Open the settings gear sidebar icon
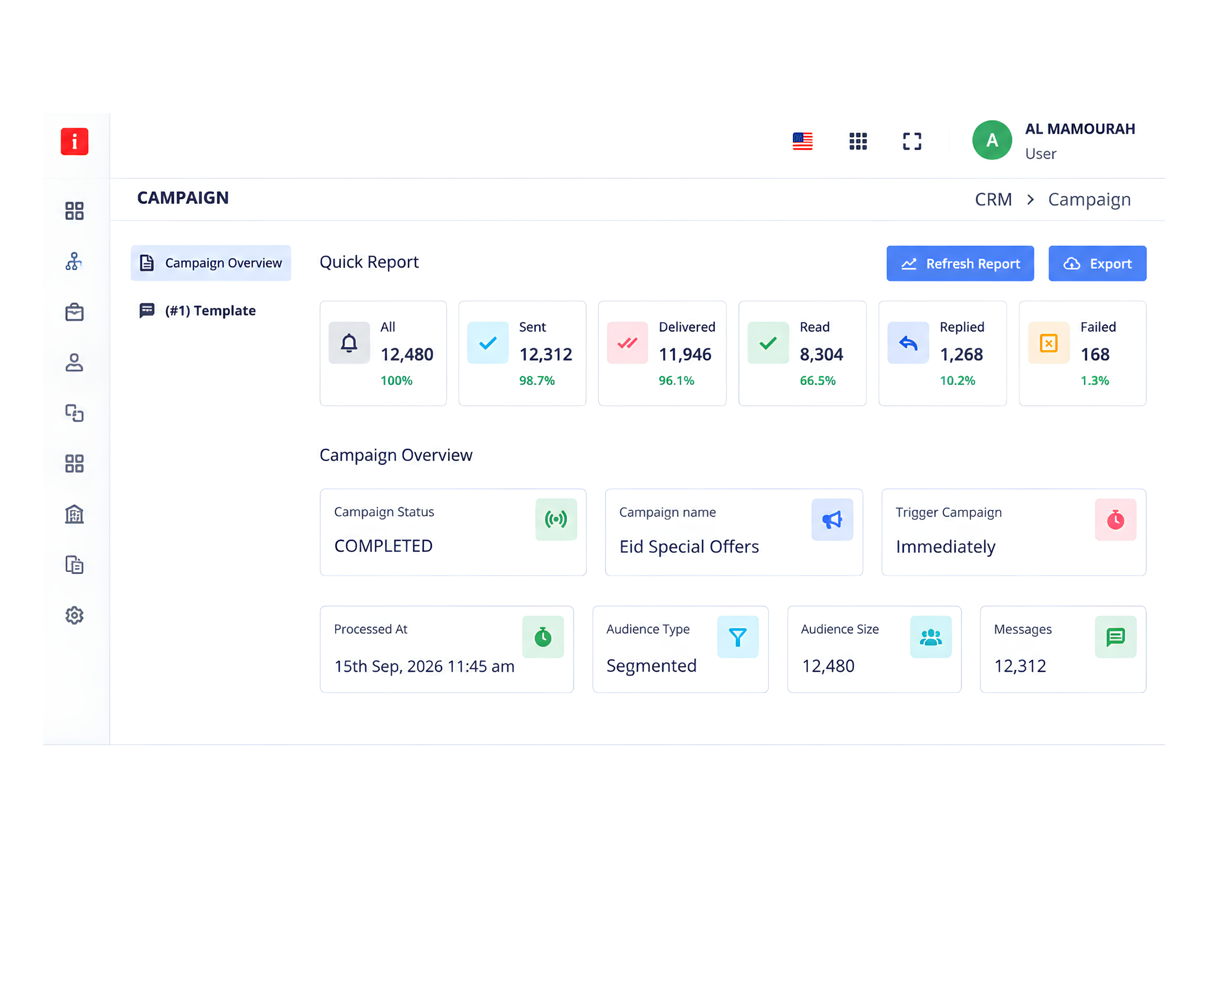Viewport: 1211px width, 1000px height. pos(74,615)
